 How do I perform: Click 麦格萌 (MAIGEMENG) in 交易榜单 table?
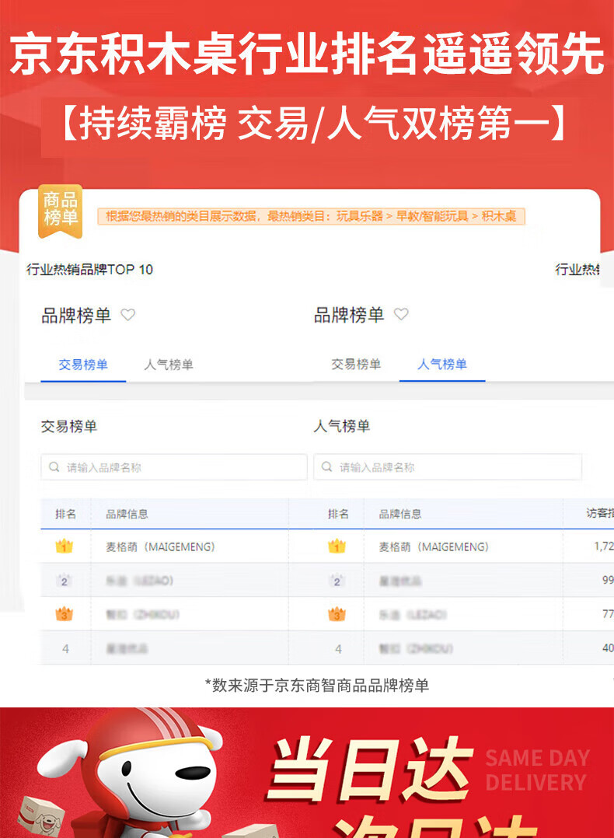coord(160,546)
